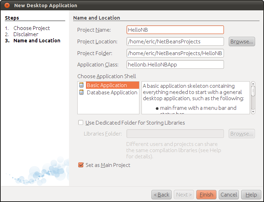Image resolution: width=264 pixels, height=202 pixels.
Task: Click Browse next to Libraries Folder
Action: click(x=242, y=134)
